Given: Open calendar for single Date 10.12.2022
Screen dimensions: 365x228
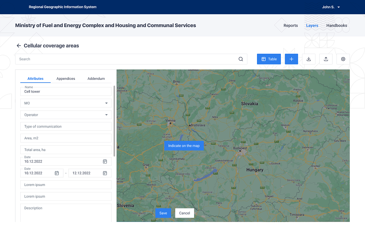Looking at the screenshot, I should (105, 161).
